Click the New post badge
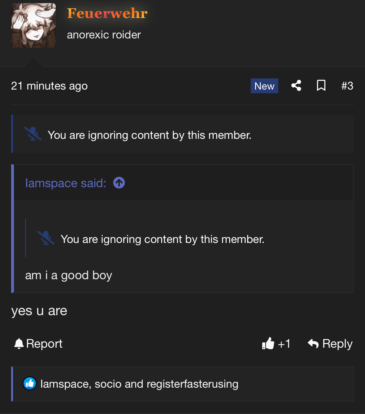365x414 pixels. [264, 86]
